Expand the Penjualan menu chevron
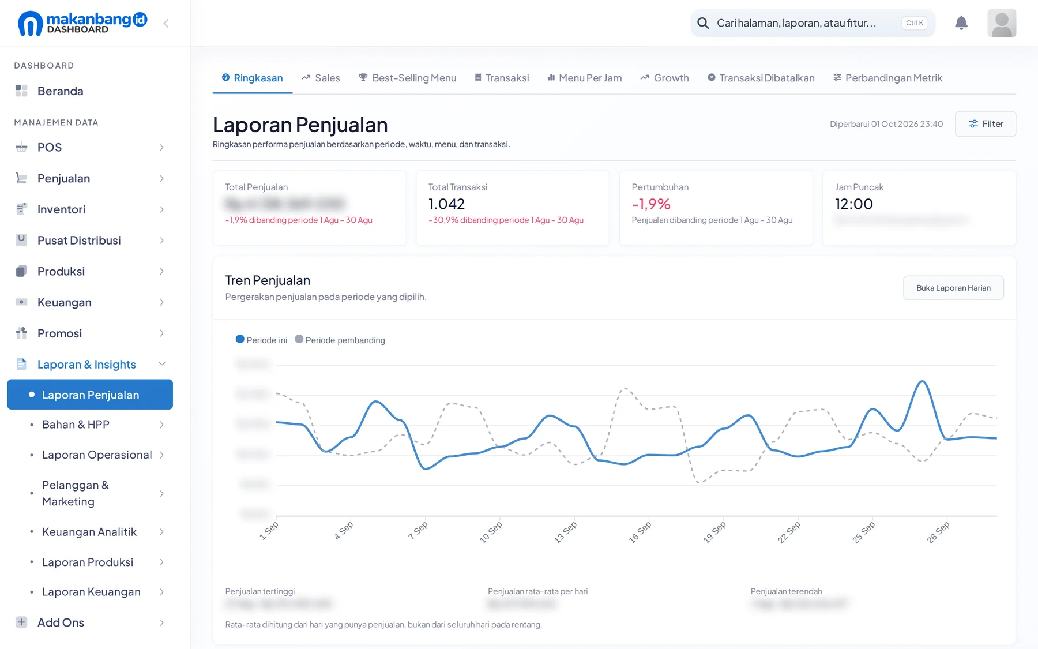This screenshot has height=649, width=1038. [x=162, y=179]
